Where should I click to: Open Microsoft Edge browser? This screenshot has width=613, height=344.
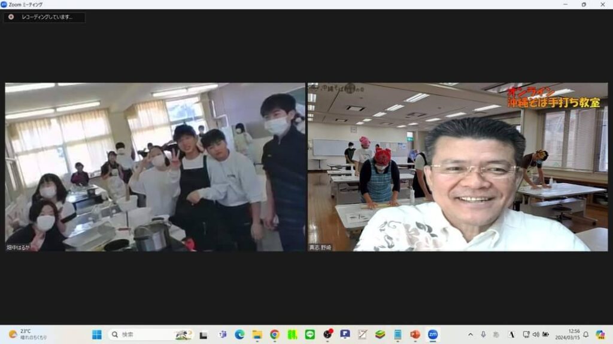point(239,334)
